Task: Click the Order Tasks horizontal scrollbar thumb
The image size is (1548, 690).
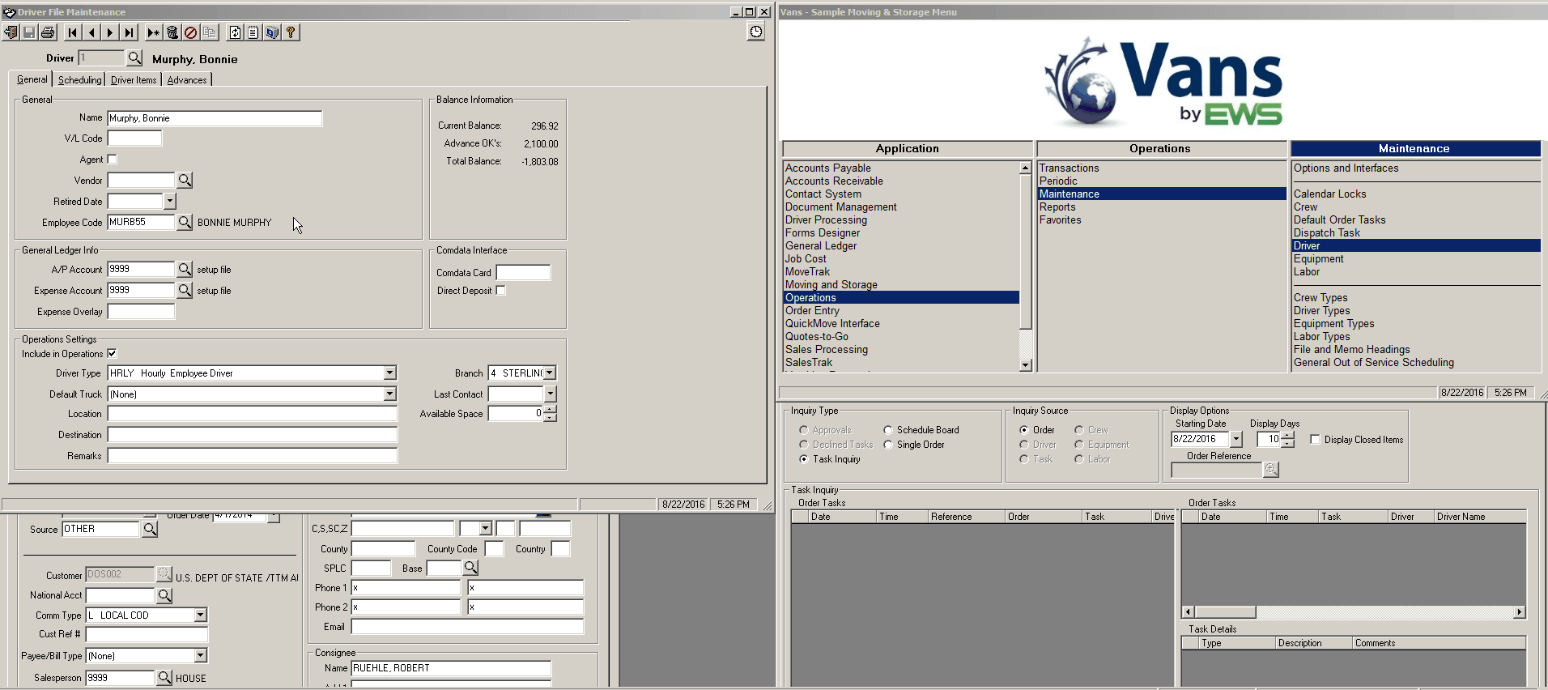Action: (1225, 612)
